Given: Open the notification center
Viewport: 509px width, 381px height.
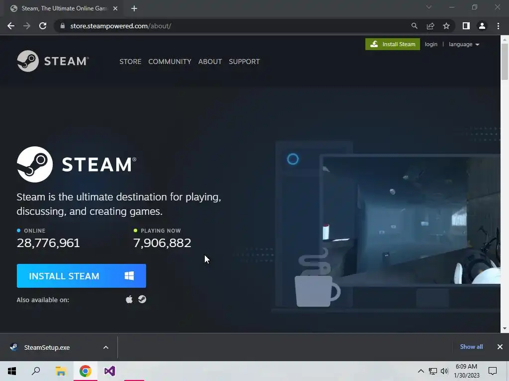Looking at the screenshot, I should 493,371.
